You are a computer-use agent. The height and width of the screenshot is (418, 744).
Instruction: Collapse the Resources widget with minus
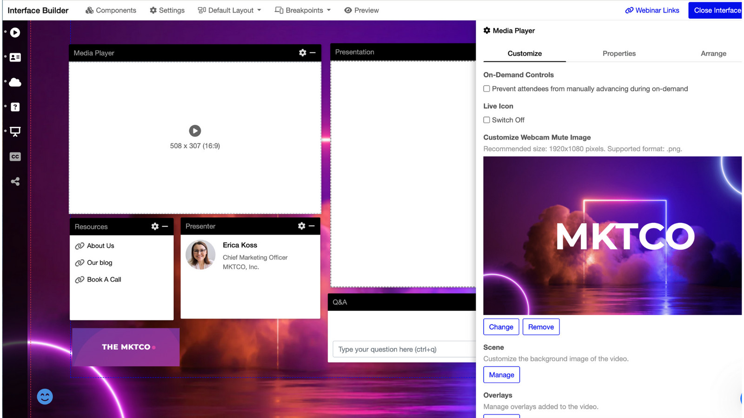(165, 226)
